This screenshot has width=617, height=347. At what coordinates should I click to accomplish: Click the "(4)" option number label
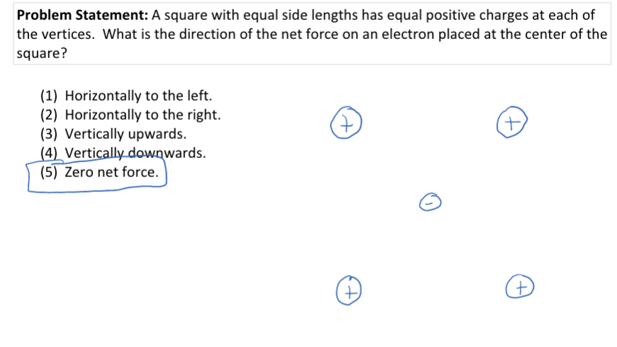point(50,153)
